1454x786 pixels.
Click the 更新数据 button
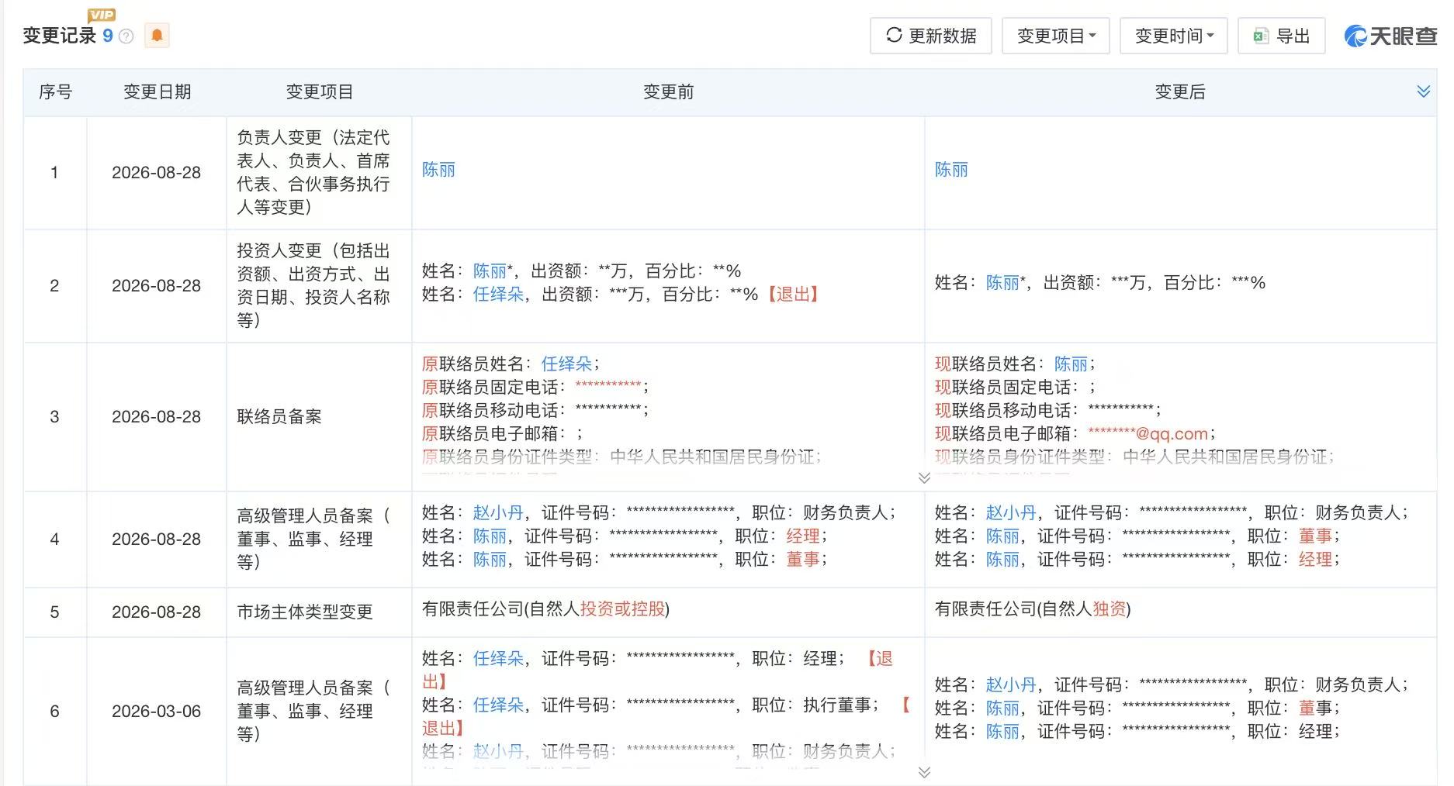pos(930,36)
